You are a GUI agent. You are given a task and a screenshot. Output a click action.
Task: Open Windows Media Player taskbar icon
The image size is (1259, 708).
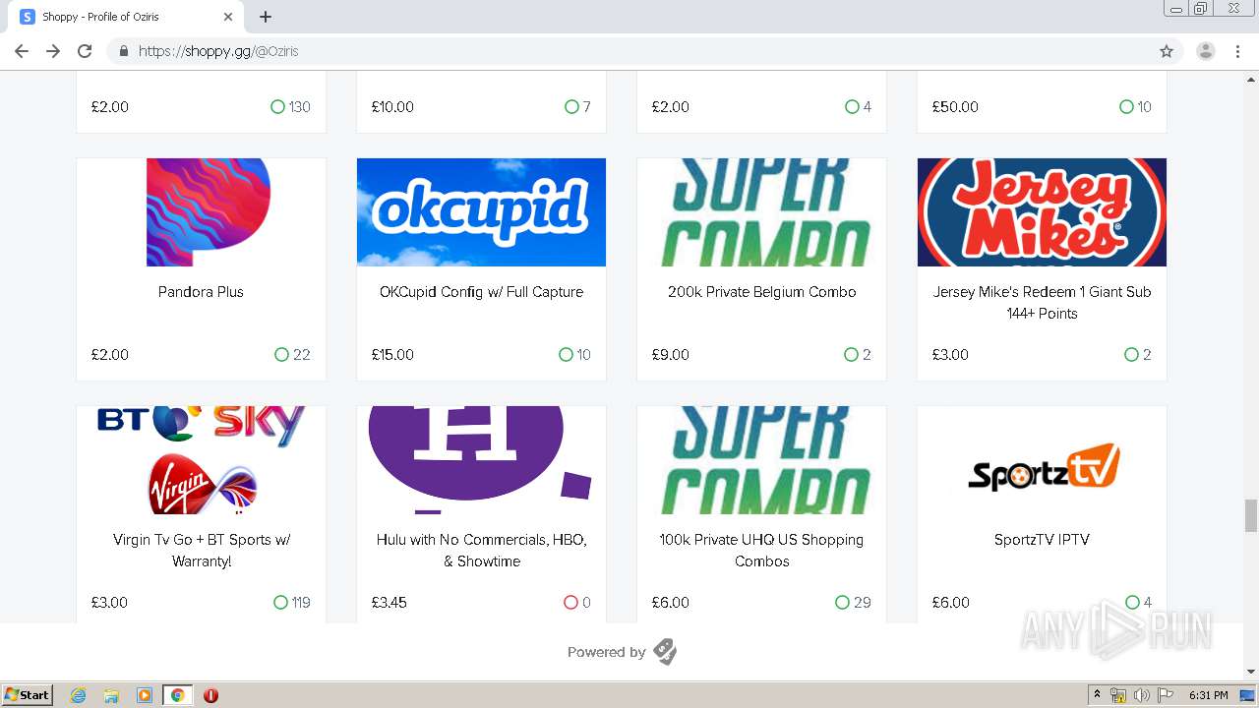pos(145,695)
